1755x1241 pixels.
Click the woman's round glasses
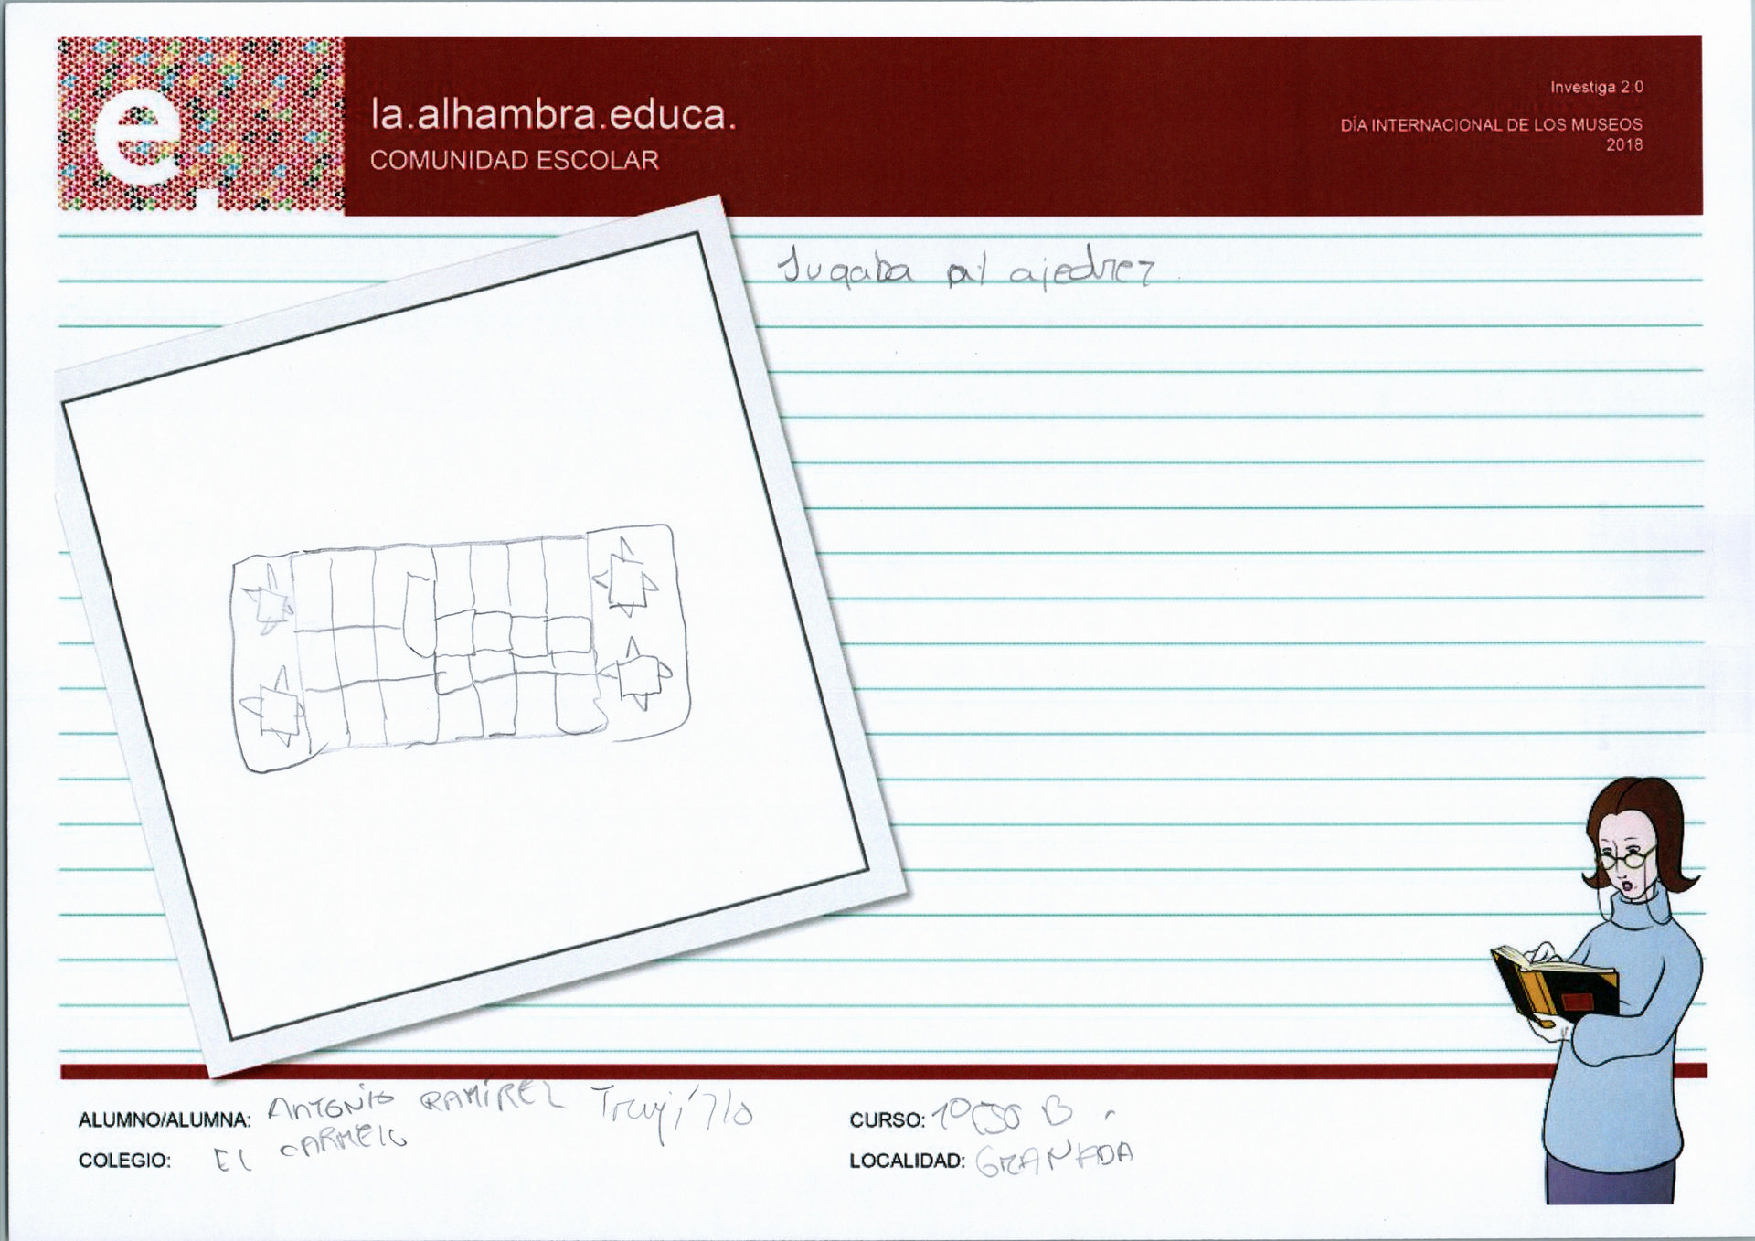coord(1623,859)
